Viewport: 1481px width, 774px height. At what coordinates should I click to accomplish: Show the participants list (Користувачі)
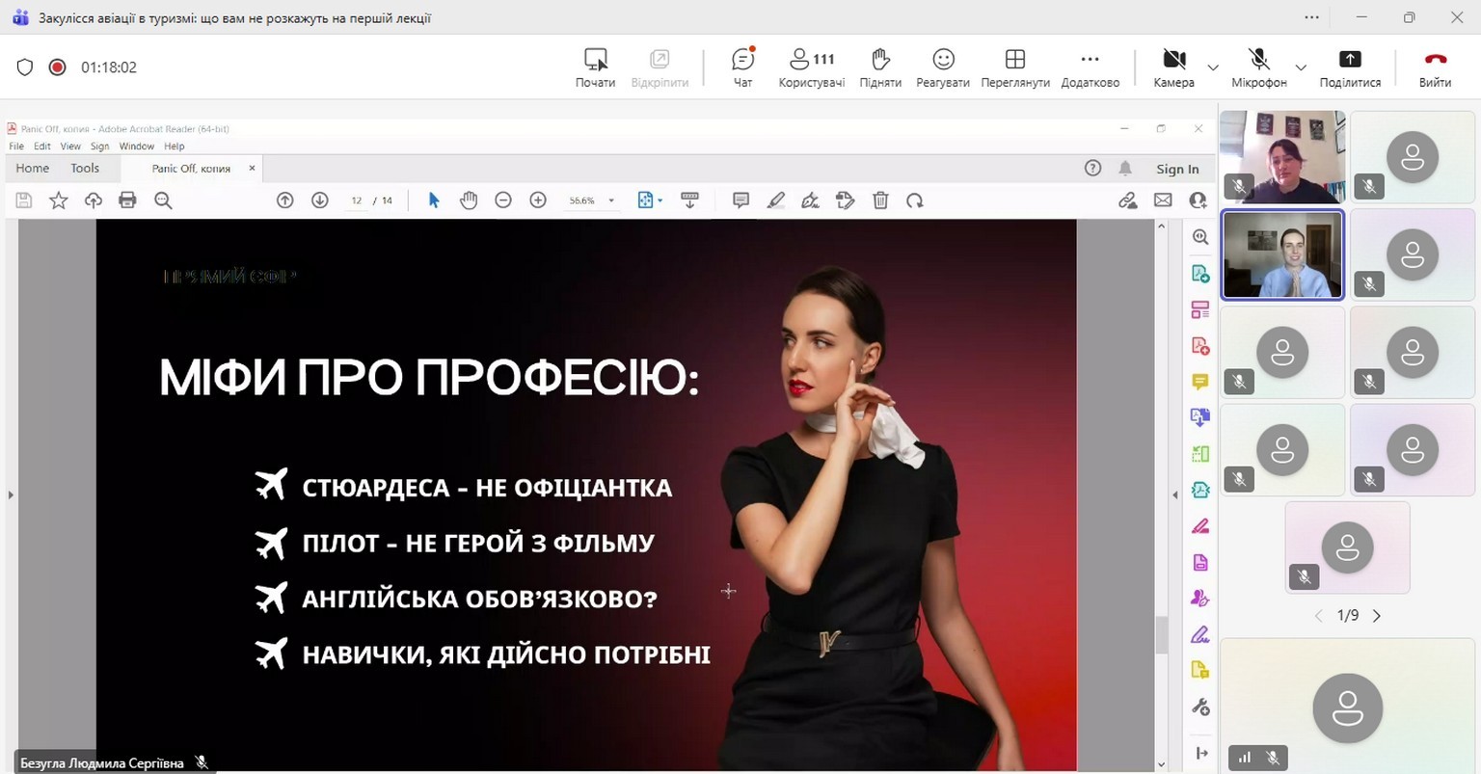pos(811,67)
